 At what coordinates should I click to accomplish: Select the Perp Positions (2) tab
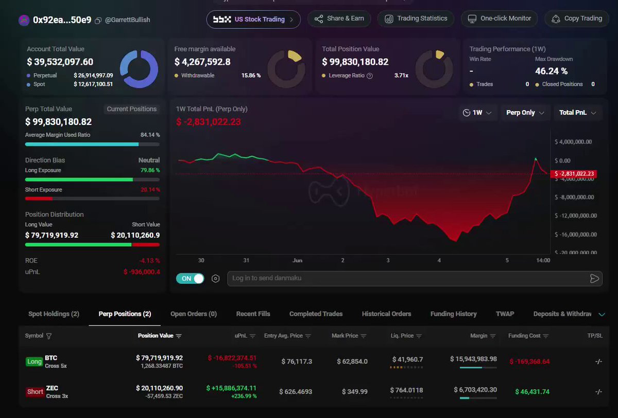pos(125,314)
